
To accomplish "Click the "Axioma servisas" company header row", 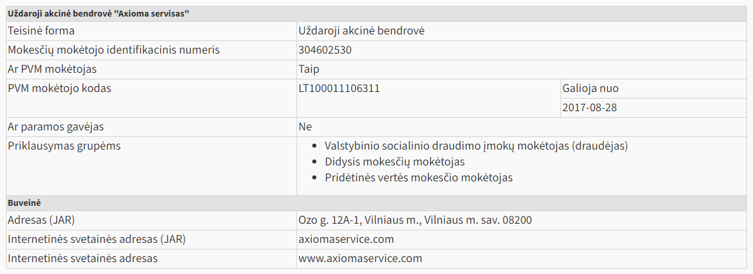I will pos(98,14).
